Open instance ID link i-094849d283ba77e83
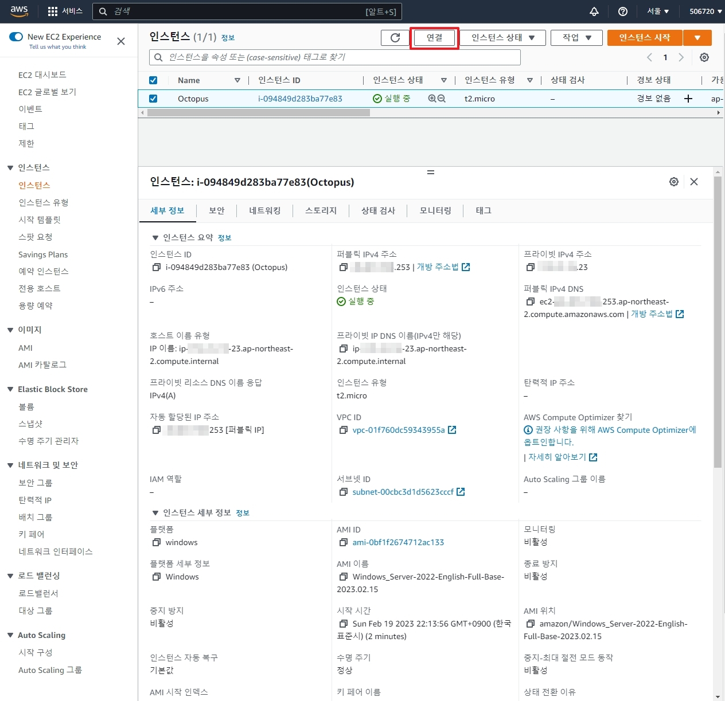The height and width of the screenshot is (701, 725). click(300, 99)
